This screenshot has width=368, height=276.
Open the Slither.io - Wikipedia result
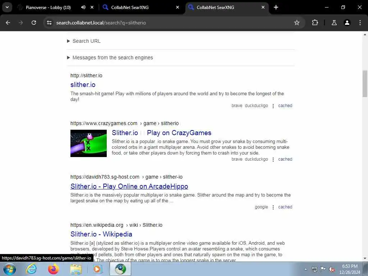(101, 234)
